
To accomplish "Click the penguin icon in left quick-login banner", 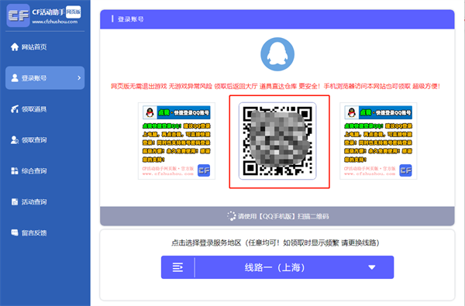I will click(150, 112).
